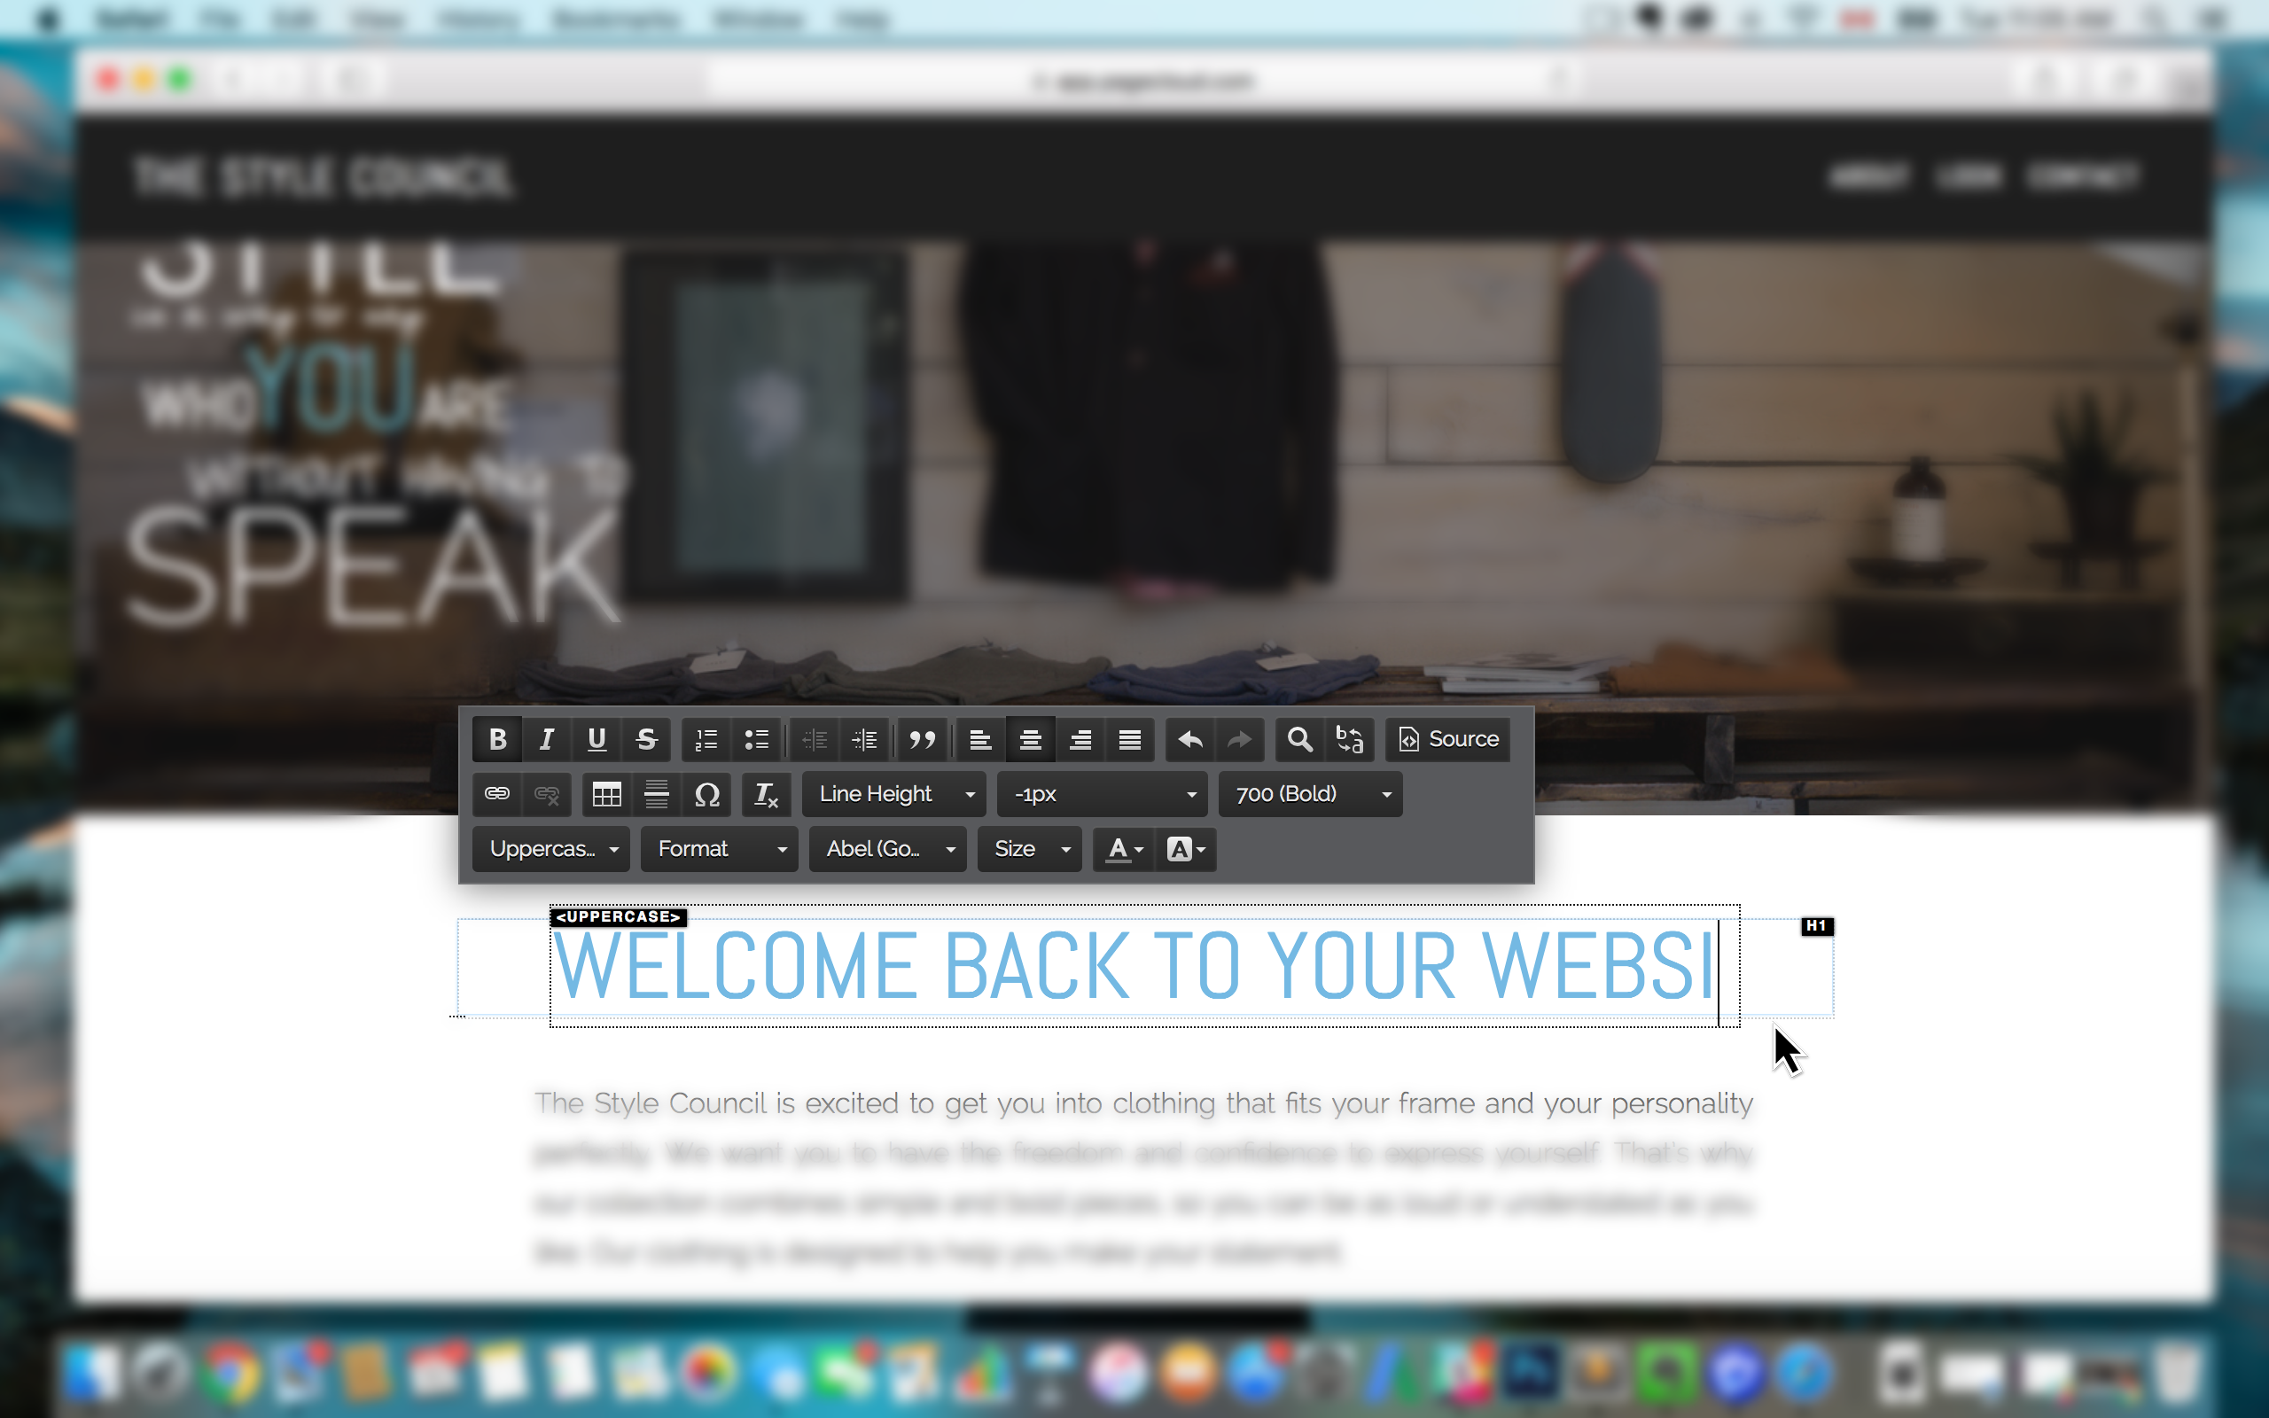Click the italic formatting icon

pyautogui.click(x=546, y=738)
